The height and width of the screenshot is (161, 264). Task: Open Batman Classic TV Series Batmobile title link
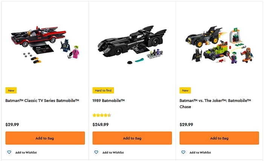tap(42, 101)
